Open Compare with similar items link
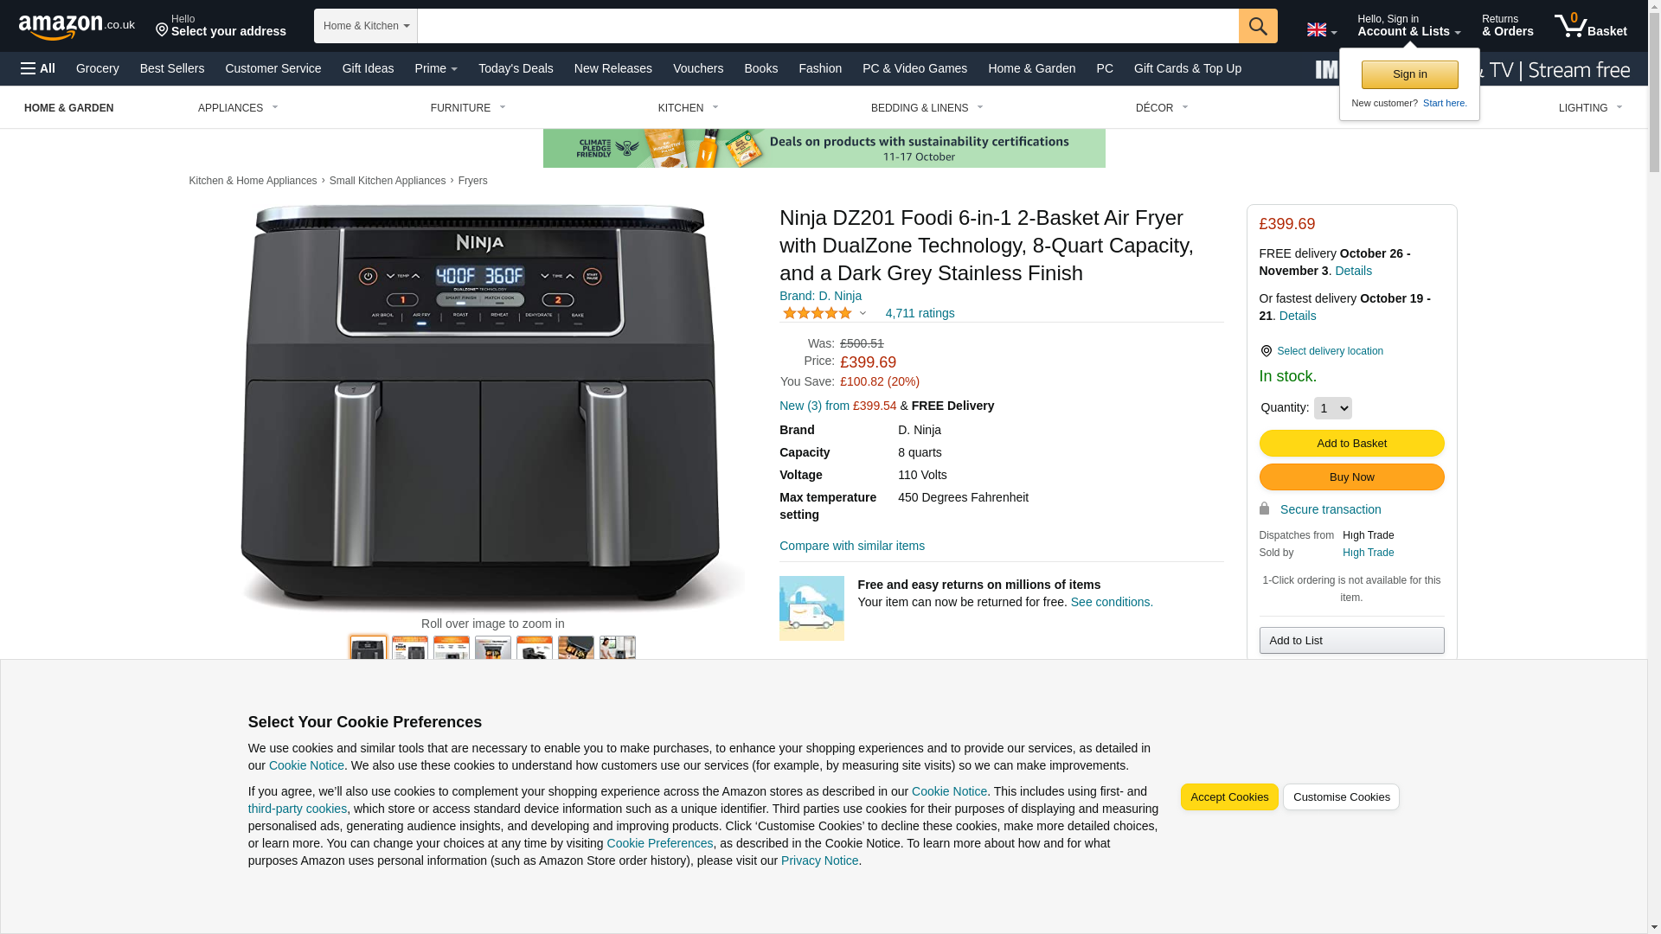The height and width of the screenshot is (934, 1661). 852,546
